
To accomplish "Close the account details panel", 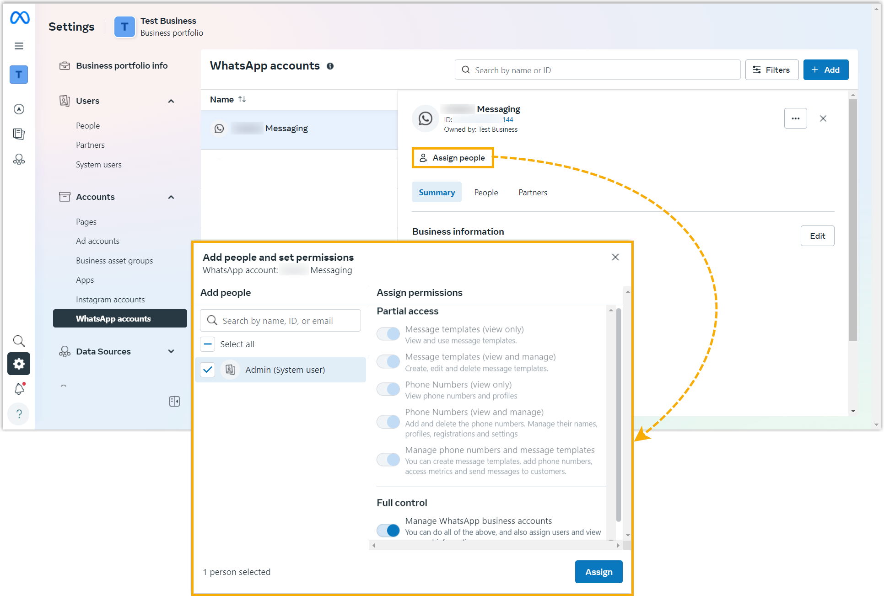I will (823, 118).
